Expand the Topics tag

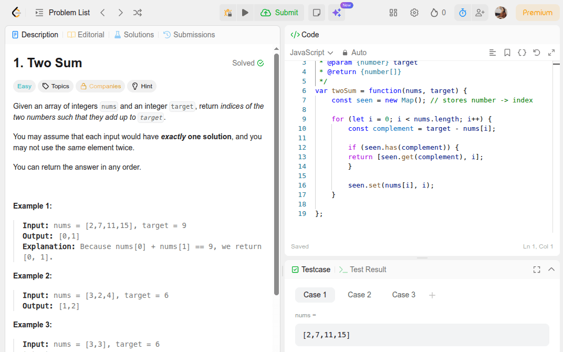click(56, 86)
